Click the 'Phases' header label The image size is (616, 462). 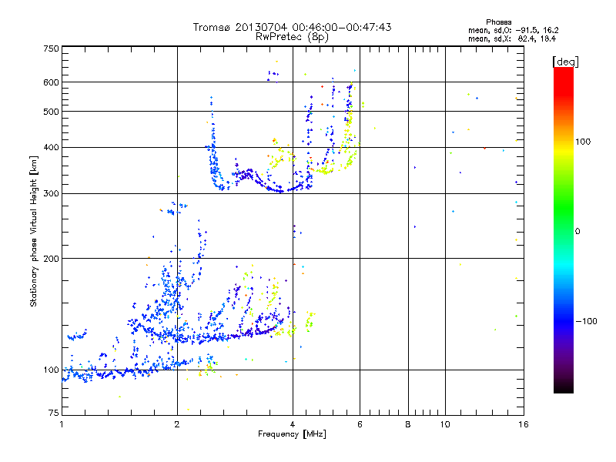click(498, 22)
